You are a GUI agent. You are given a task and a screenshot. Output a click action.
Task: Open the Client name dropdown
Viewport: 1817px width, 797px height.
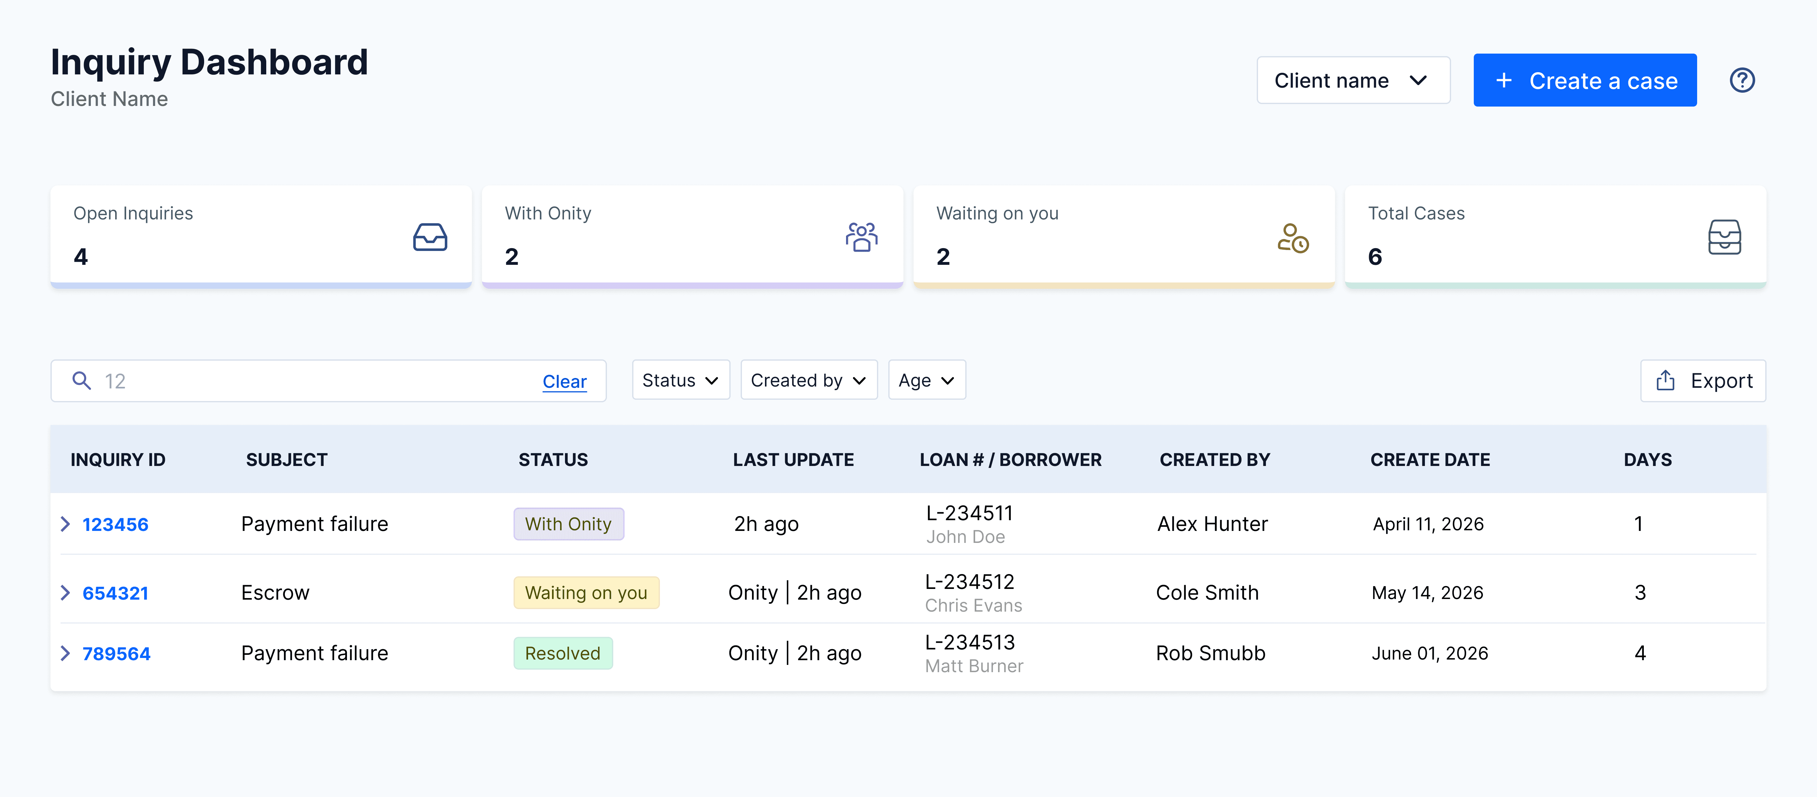pyautogui.click(x=1353, y=80)
